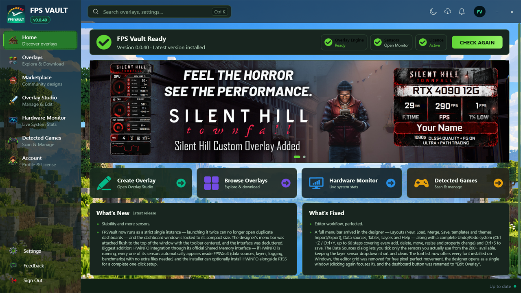Image resolution: width=521 pixels, height=293 pixels.
Task: Click the Create Overlay card
Action: point(141,183)
